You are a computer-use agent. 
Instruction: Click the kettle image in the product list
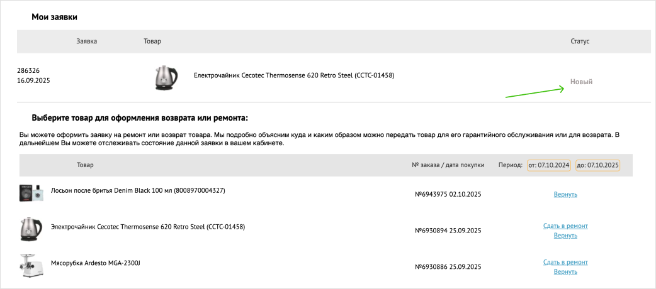coord(31,229)
